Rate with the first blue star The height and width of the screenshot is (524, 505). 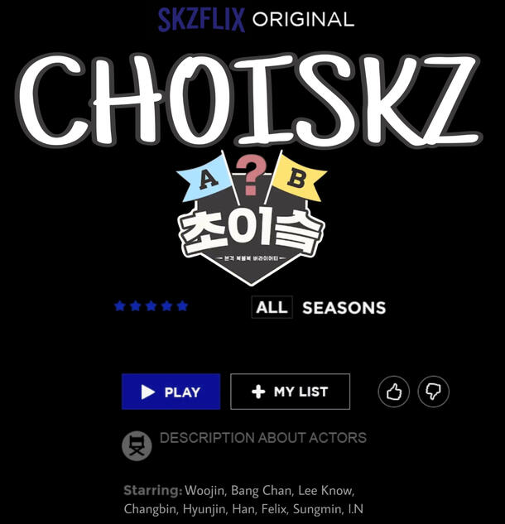(120, 305)
